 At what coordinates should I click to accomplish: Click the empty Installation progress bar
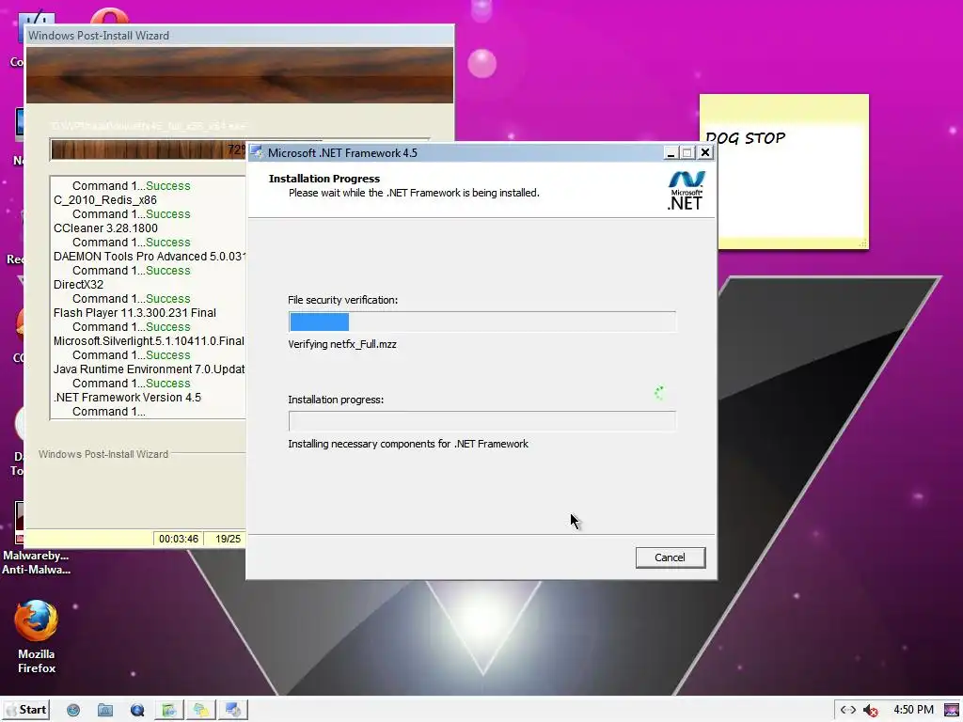(482, 421)
